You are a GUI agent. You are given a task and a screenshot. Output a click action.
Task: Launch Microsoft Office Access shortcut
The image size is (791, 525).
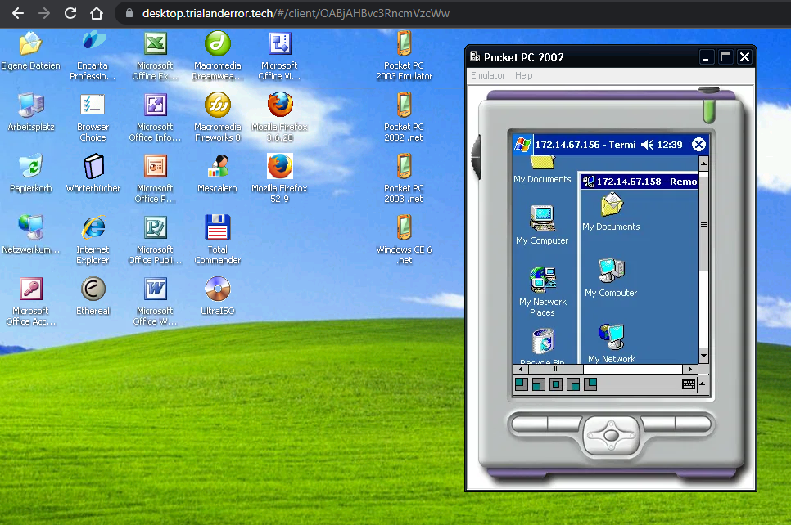point(31,302)
